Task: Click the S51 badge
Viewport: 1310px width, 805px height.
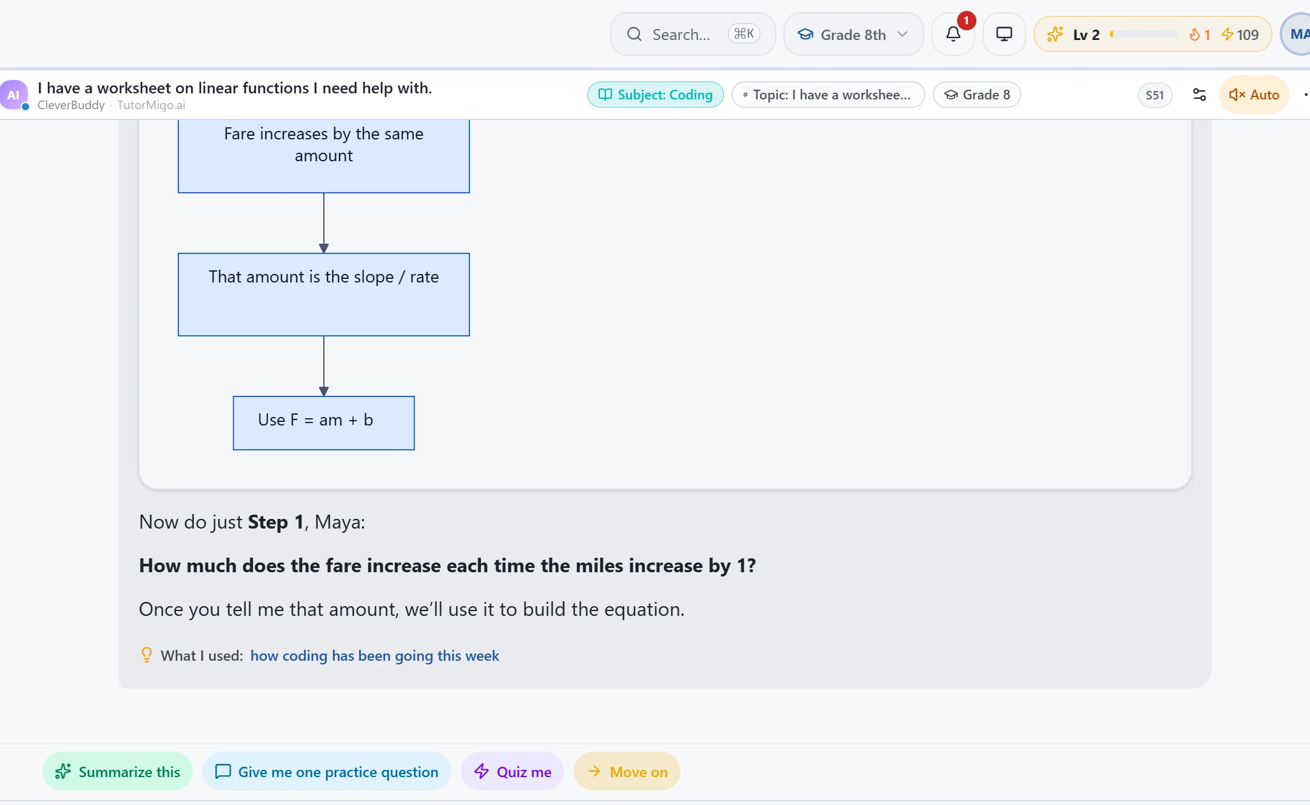Action: pyautogui.click(x=1155, y=95)
